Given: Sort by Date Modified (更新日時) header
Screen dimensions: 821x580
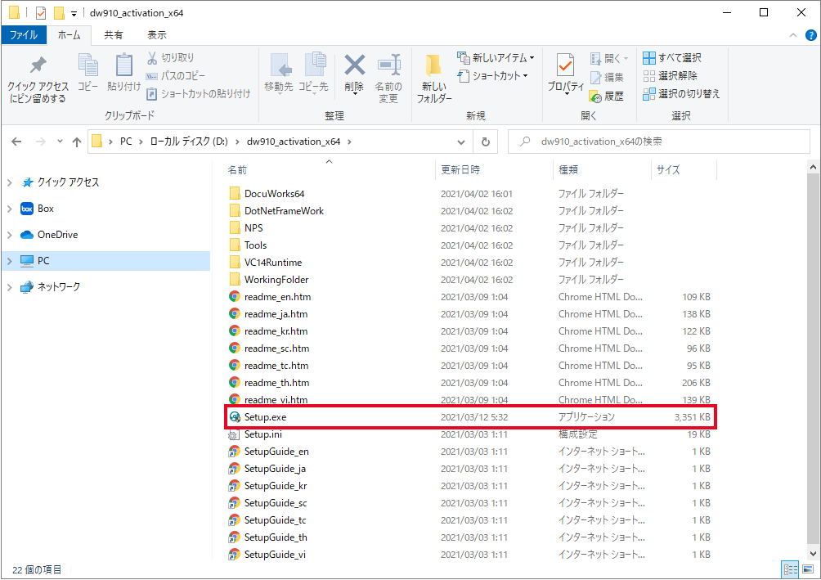Looking at the screenshot, I should tap(494, 170).
